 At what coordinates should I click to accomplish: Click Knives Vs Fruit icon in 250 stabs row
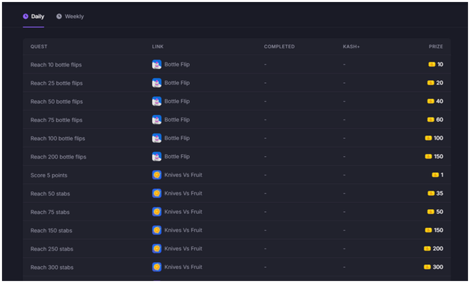157,249
